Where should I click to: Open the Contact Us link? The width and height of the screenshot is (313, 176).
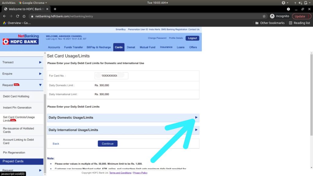pyautogui.click(x=194, y=29)
